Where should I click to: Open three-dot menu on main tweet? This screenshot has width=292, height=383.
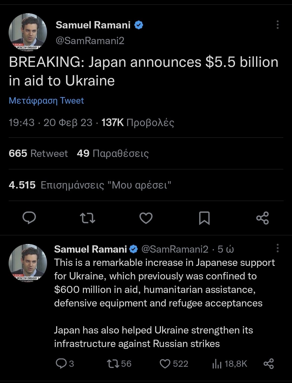pyautogui.click(x=277, y=25)
